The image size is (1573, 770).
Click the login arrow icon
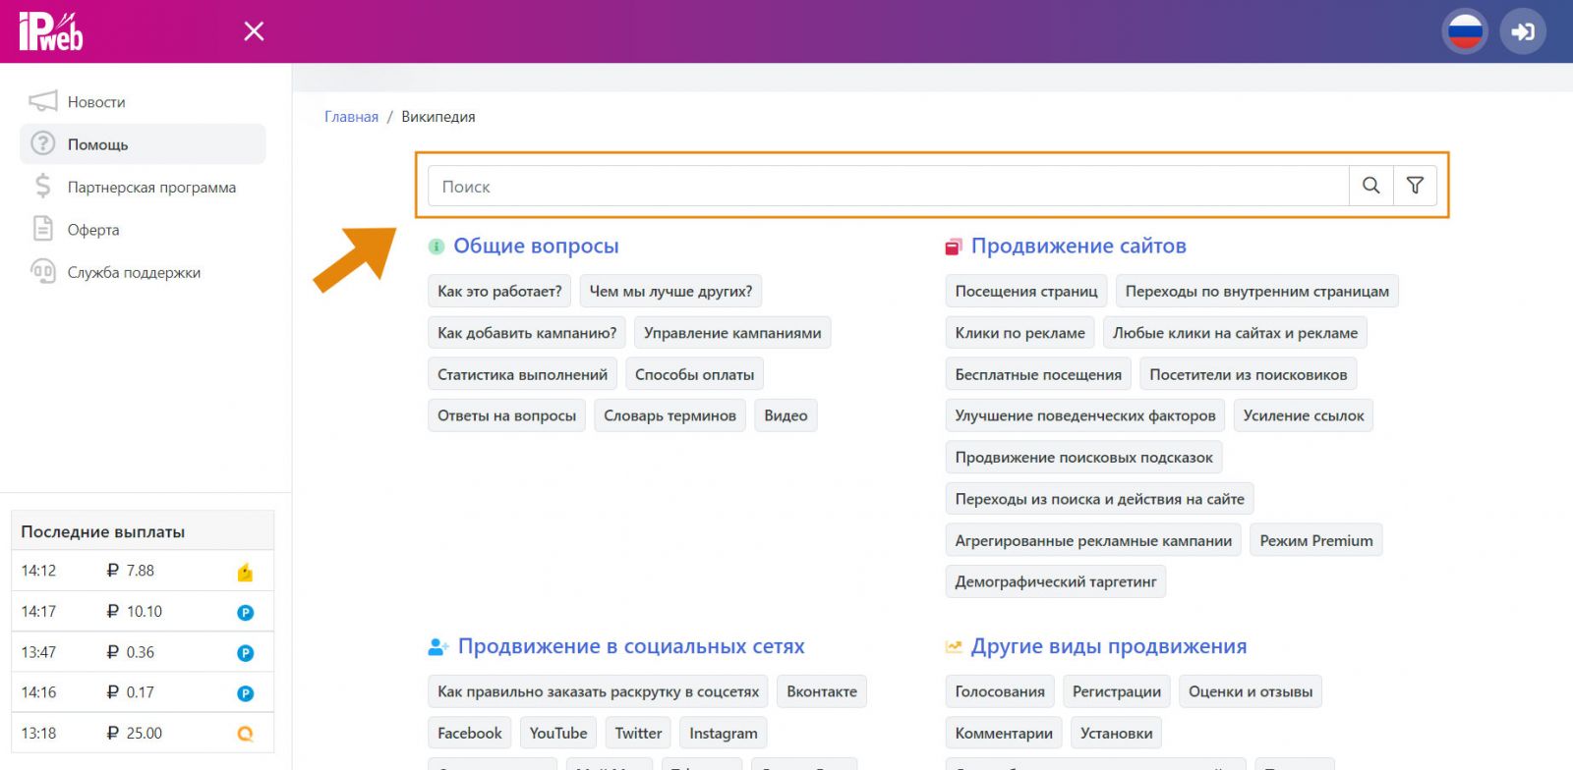(1522, 31)
